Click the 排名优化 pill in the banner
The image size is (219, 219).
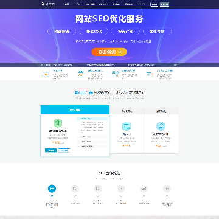click(94, 32)
